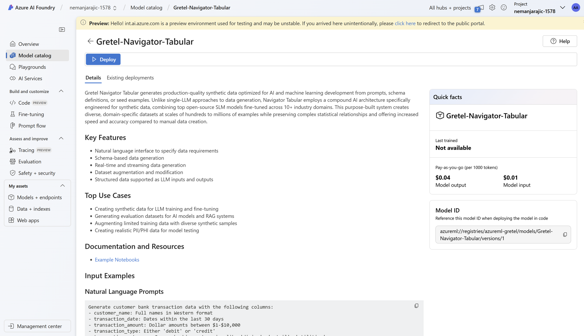Collapse the left sidebar panel icon
The image size is (584, 336).
[62, 29]
